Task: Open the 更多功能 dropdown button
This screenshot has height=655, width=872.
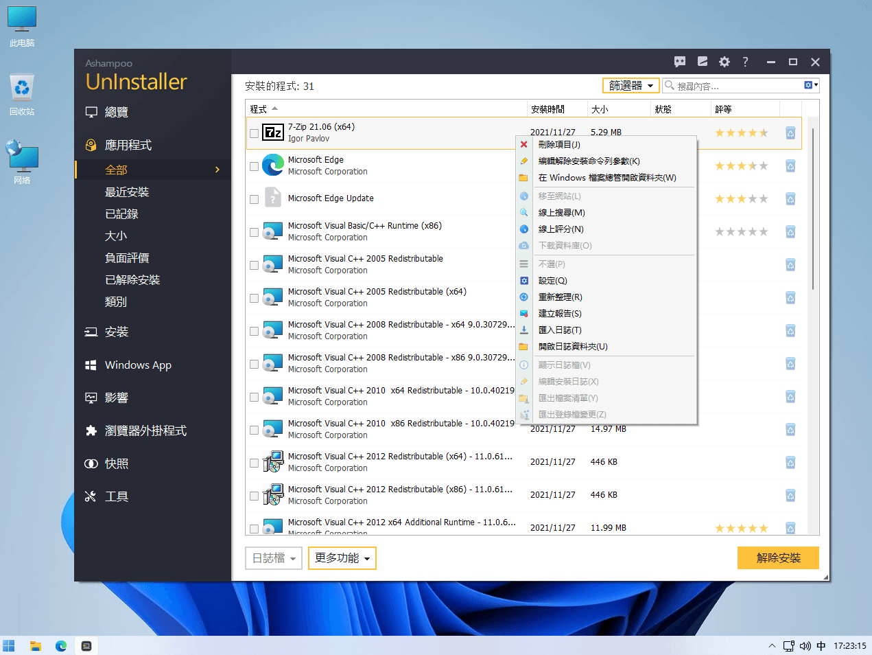Action: pos(342,558)
